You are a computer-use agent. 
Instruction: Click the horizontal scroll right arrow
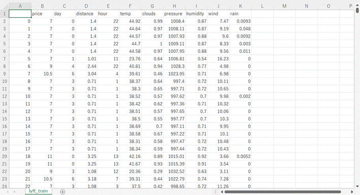coord(352,192)
